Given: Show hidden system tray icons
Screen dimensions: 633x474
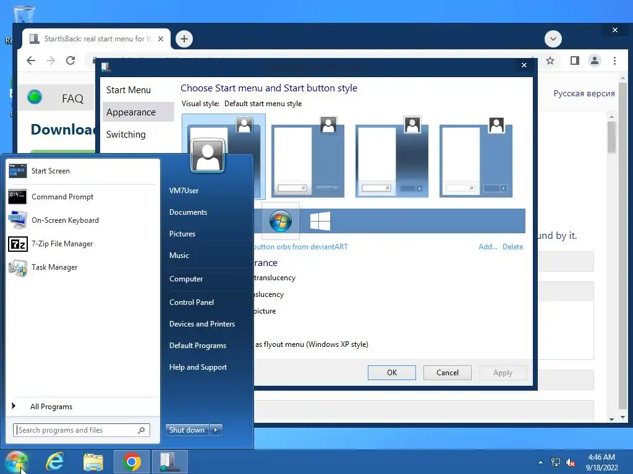Looking at the screenshot, I should click(540, 462).
